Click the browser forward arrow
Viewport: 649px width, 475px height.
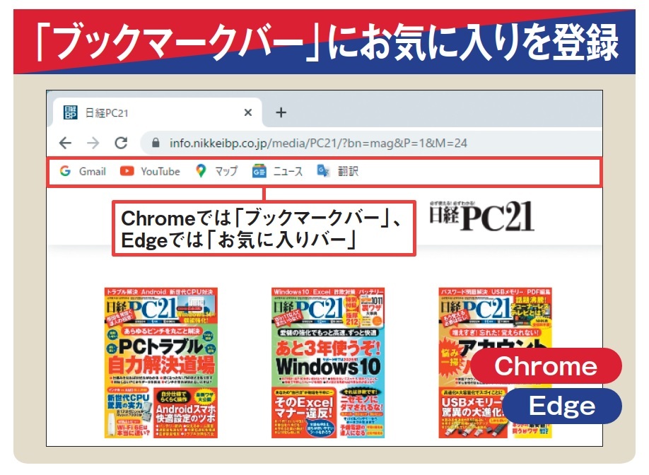(93, 143)
